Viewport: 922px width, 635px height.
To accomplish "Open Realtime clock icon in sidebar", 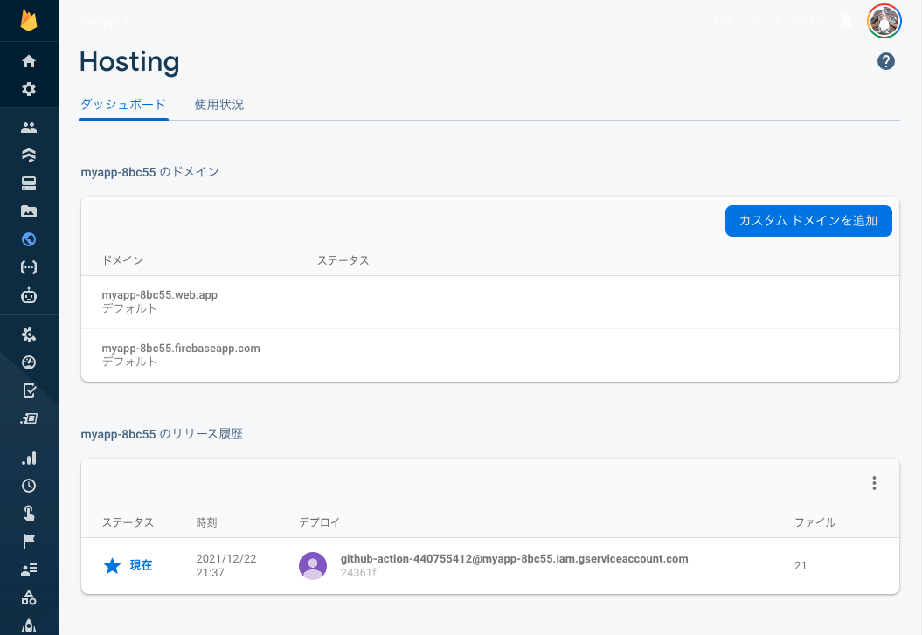I will [x=29, y=486].
